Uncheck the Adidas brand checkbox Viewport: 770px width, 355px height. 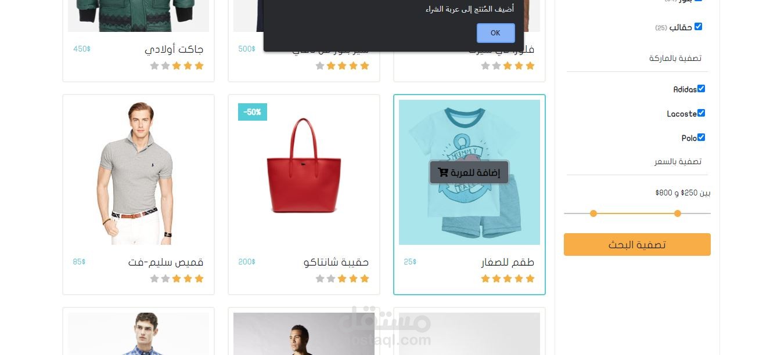[701, 89]
